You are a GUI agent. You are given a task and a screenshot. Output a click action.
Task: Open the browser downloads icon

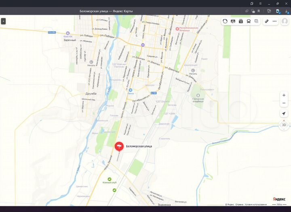pyautogui.click(x=287, y=11)
